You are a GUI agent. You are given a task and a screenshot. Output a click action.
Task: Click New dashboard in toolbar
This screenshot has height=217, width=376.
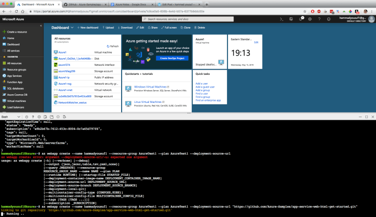88,28
